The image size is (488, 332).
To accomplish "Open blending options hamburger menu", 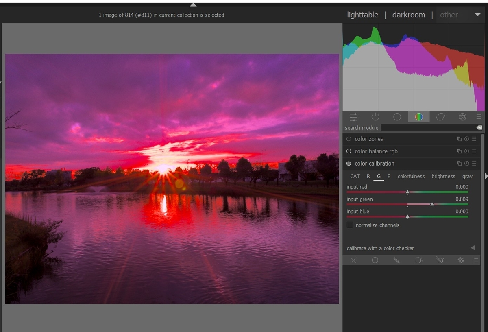I will (x=476, y=260).
